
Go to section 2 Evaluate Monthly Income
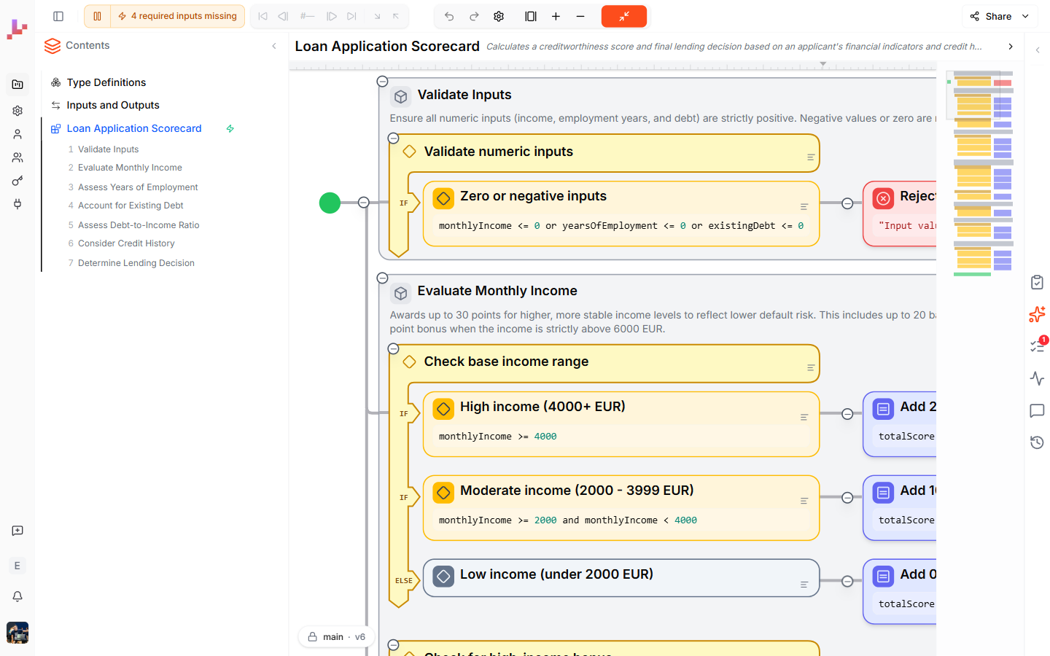(130, 168)
